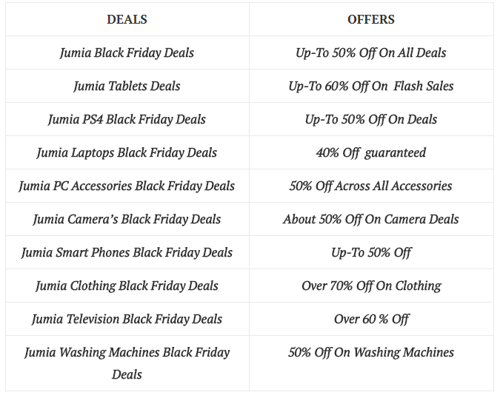503x395 pixels.
Task: Select Jumia Television Black Friday Deals cell
Action: coord(127,319)
